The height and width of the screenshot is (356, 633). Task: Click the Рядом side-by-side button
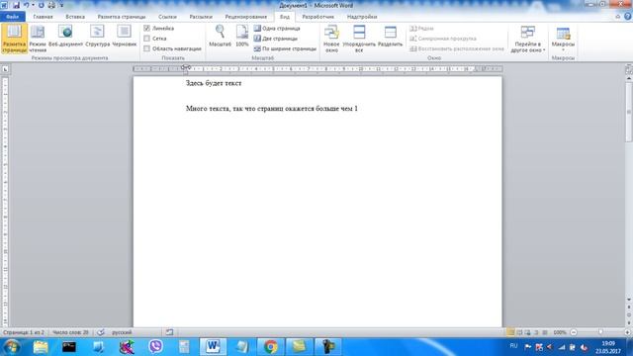click(x=421, y=29)
